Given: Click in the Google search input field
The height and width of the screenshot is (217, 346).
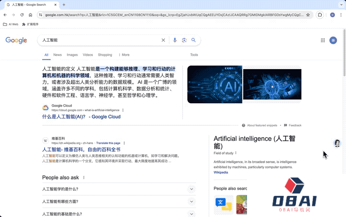Looking at the screenshot, I should (x=99, y=40).
